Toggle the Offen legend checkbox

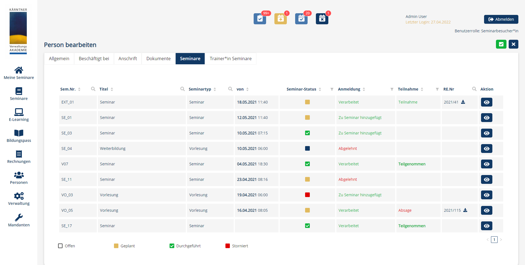(60, 246)
